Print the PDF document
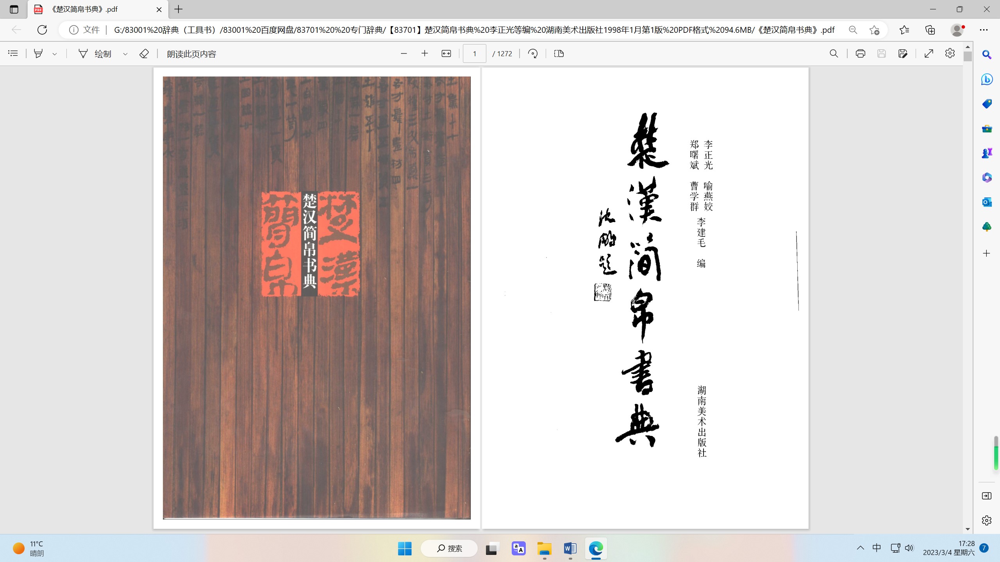 coord(860,53)
